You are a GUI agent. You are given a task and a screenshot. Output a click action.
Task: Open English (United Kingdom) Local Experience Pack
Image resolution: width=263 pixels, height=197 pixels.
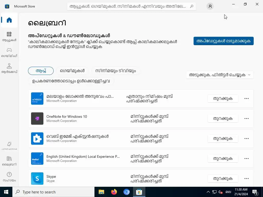coord(223,159)
